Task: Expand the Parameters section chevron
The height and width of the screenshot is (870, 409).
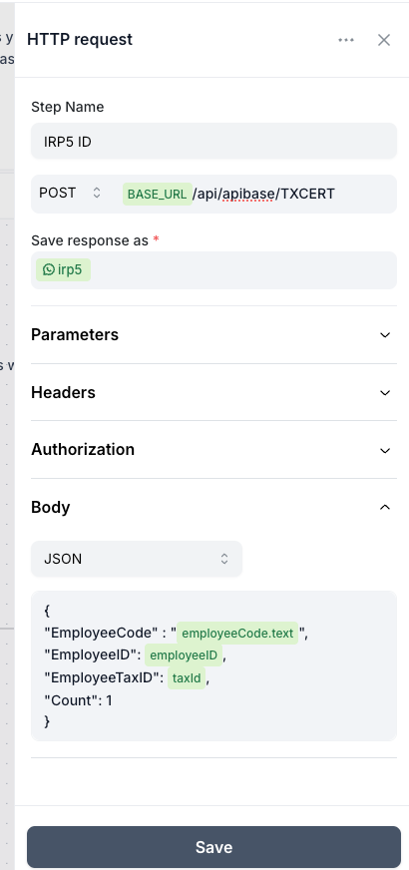Action: 385,335
